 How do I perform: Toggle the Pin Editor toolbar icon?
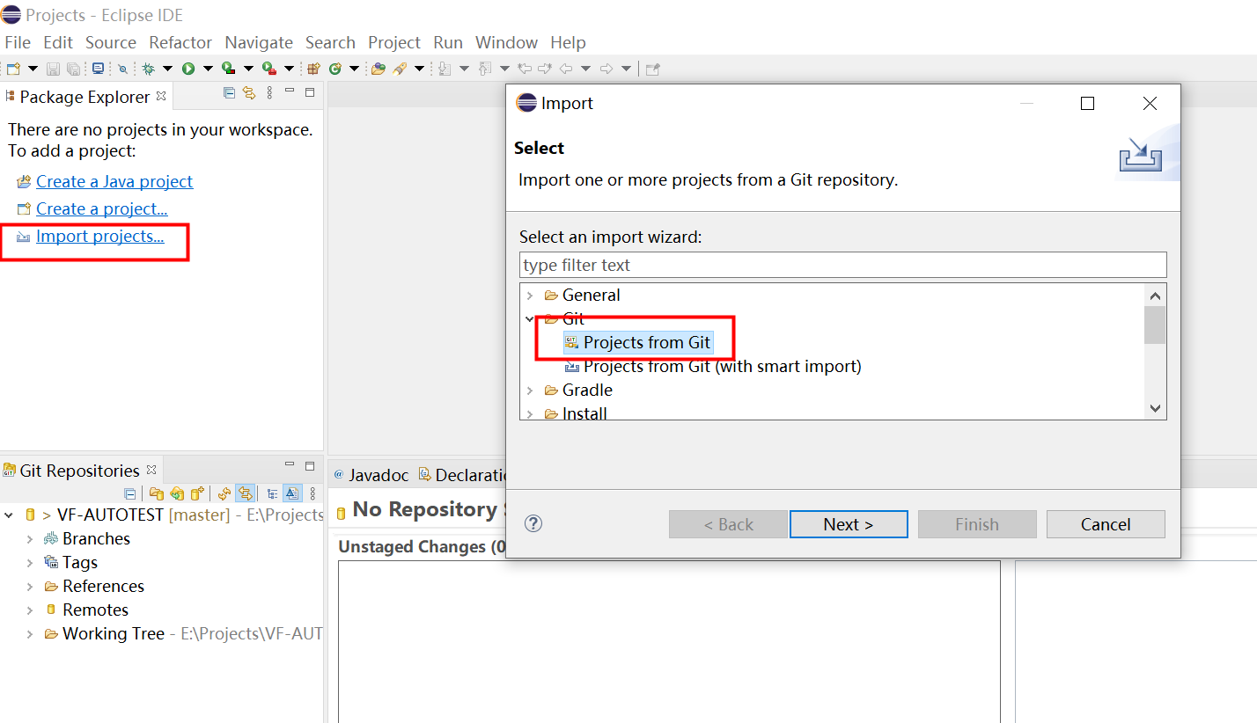[x=653, y=69]
